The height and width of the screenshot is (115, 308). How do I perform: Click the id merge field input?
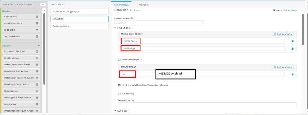point(202,74)
